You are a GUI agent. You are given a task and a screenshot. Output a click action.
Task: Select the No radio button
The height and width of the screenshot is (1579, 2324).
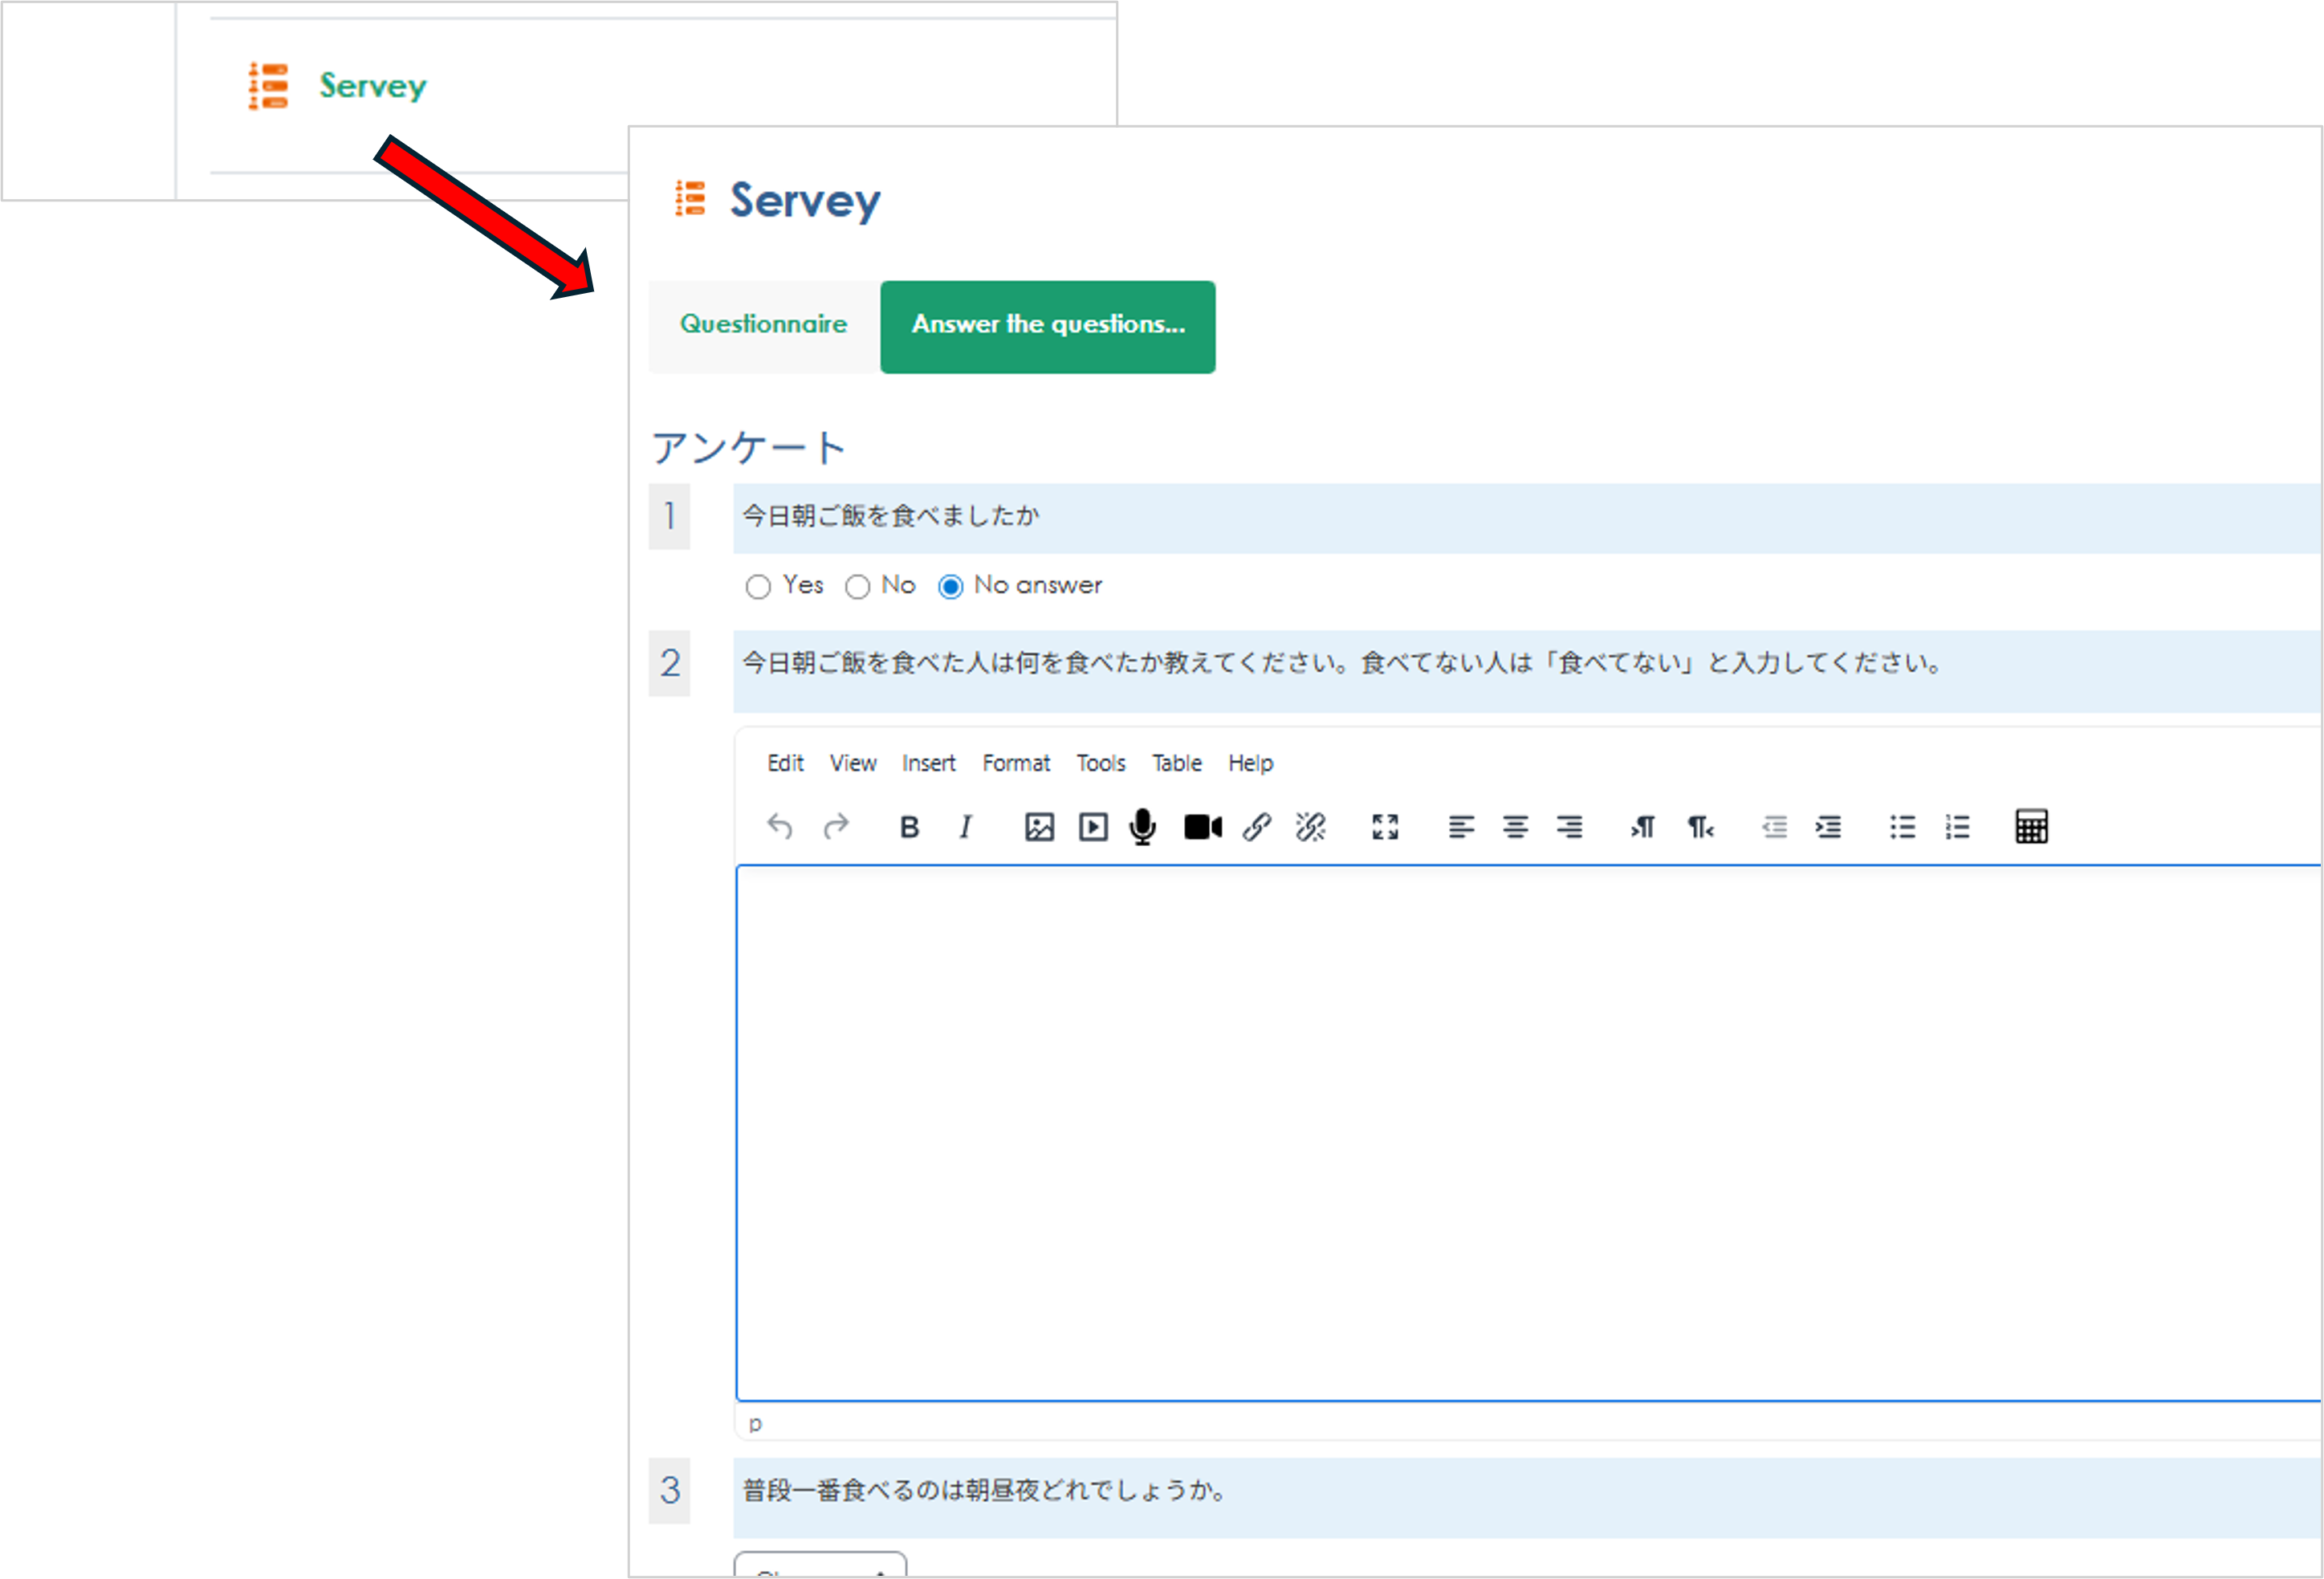[x=857, y=587]
